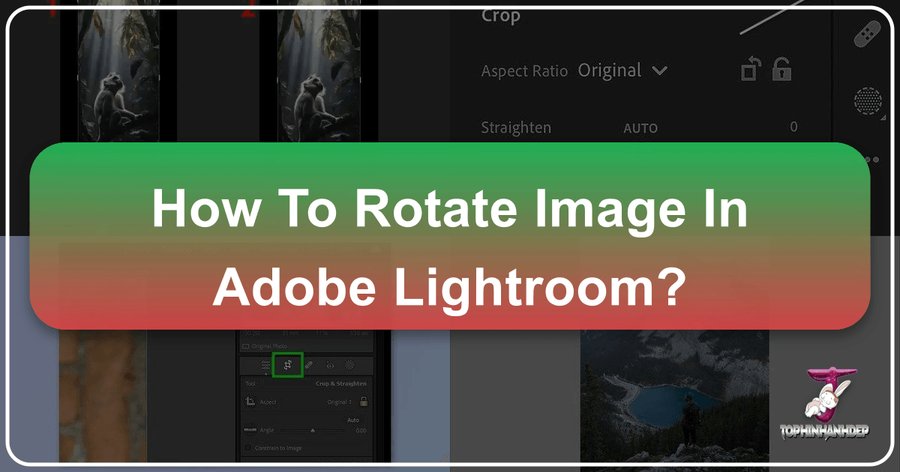Click the crop Aspect icon in tool panel
Screen dimensions: 900x472
point(250,402)
